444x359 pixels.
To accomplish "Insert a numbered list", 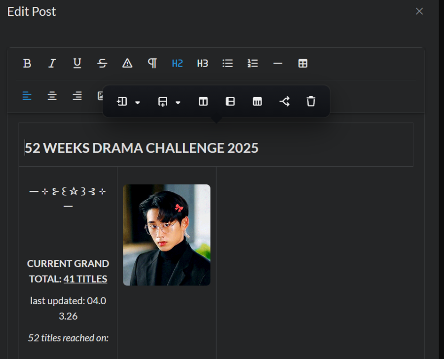I will [x=252, y=63].
